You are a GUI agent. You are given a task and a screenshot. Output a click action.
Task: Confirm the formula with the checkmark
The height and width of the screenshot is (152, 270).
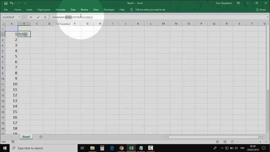pos(38,17)
